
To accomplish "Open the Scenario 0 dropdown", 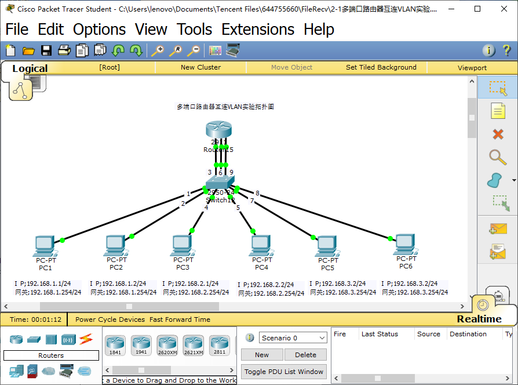I will coord(293,337).
